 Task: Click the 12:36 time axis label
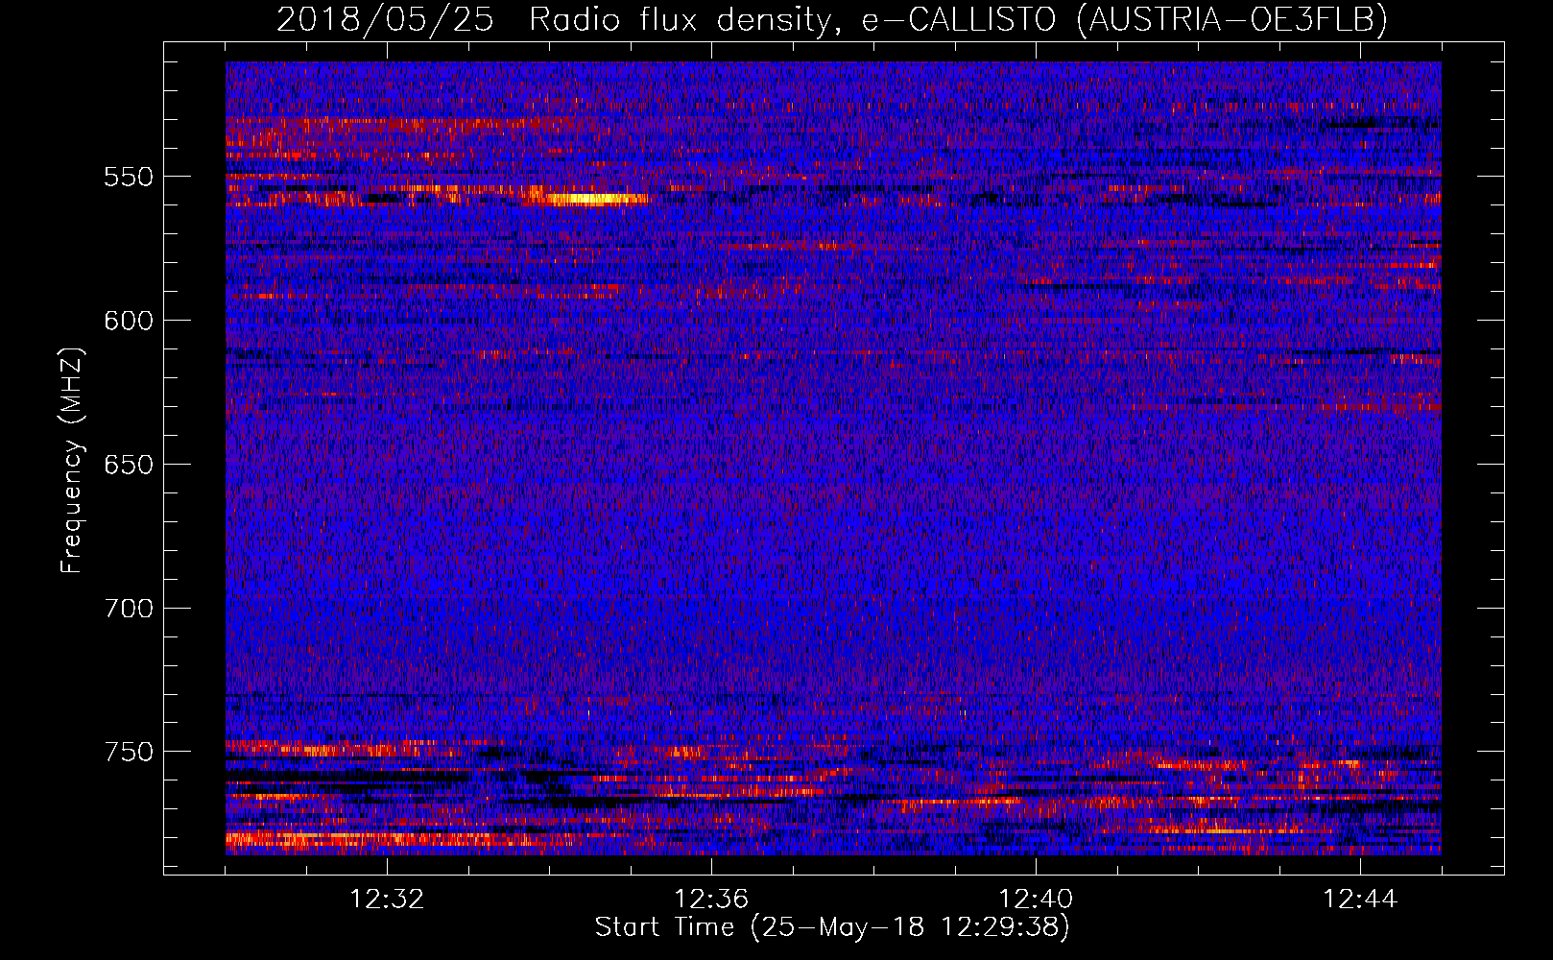(x=711, y=900)
